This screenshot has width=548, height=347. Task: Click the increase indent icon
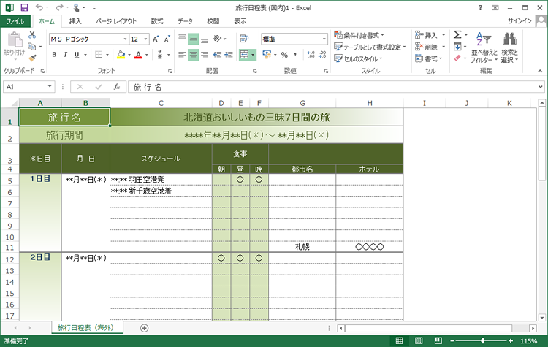click(229, 55)
